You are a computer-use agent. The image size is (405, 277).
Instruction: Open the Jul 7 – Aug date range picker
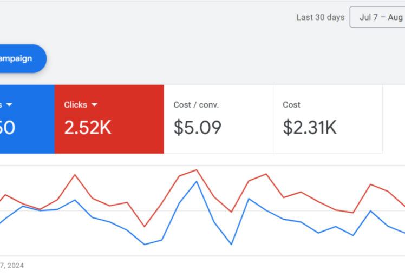tap(379, 17)
